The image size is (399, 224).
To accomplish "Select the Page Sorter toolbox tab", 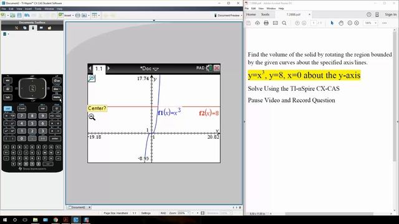I will tap(25, 27).
